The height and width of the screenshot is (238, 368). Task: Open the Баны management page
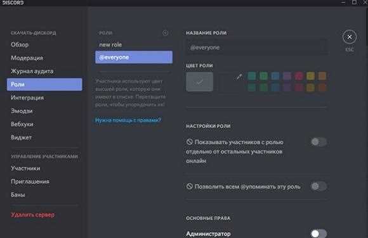(x=18, y=195)
